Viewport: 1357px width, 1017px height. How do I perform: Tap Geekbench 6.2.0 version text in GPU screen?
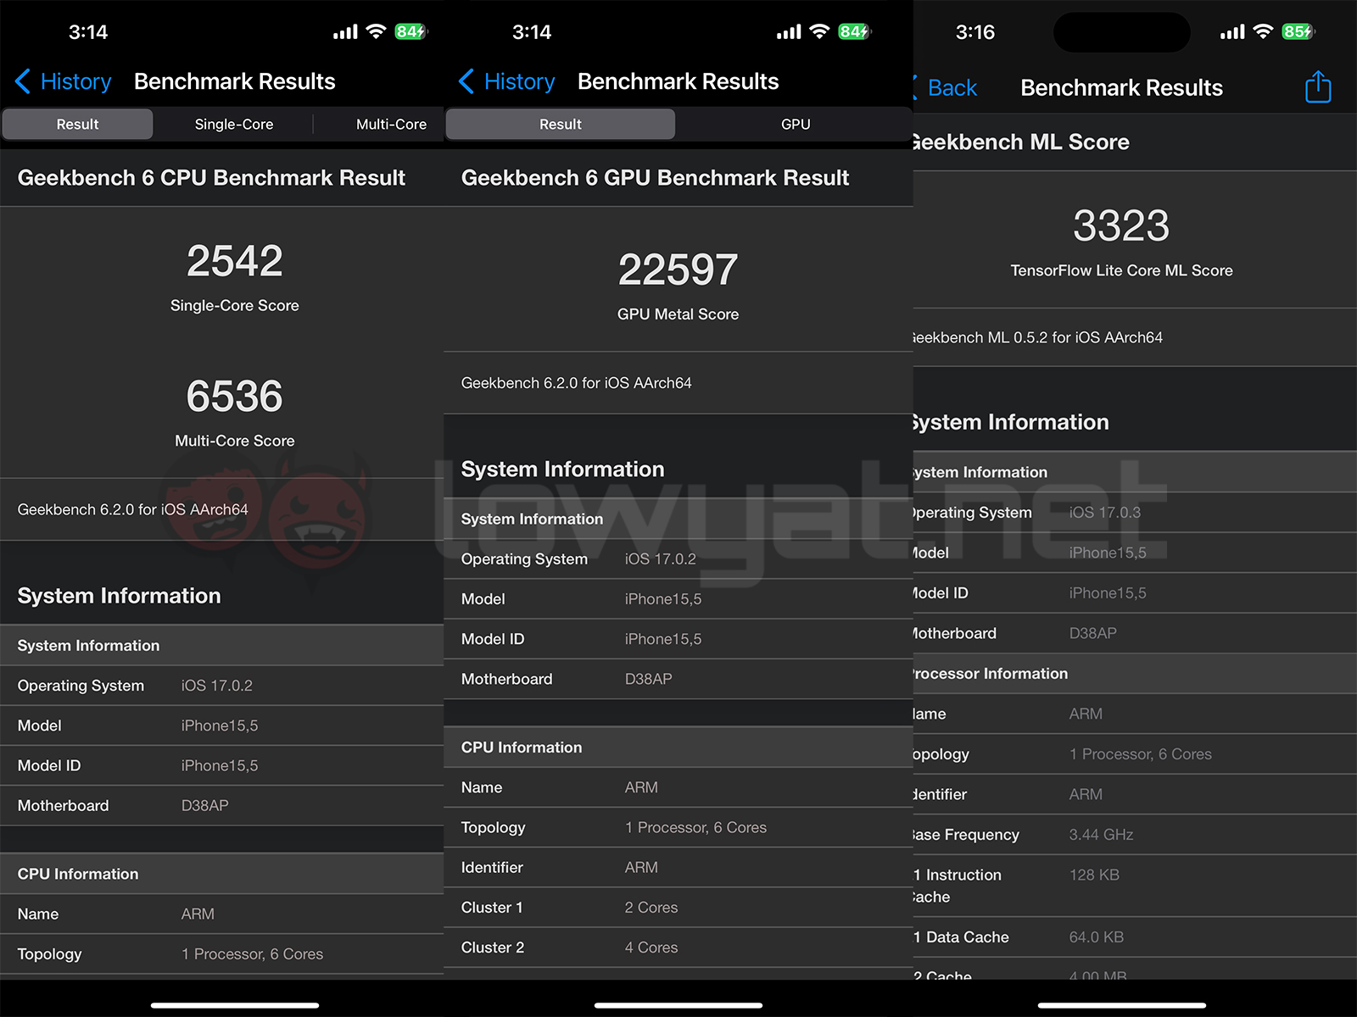click(577, 383)
